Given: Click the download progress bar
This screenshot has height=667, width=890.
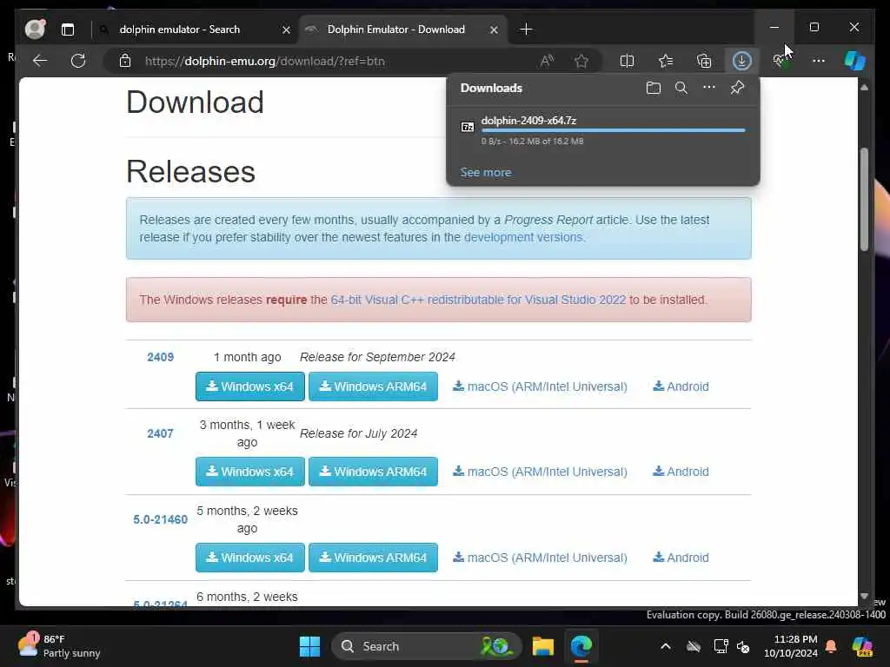Looking at the screenshot, I should tap(613, 130).
